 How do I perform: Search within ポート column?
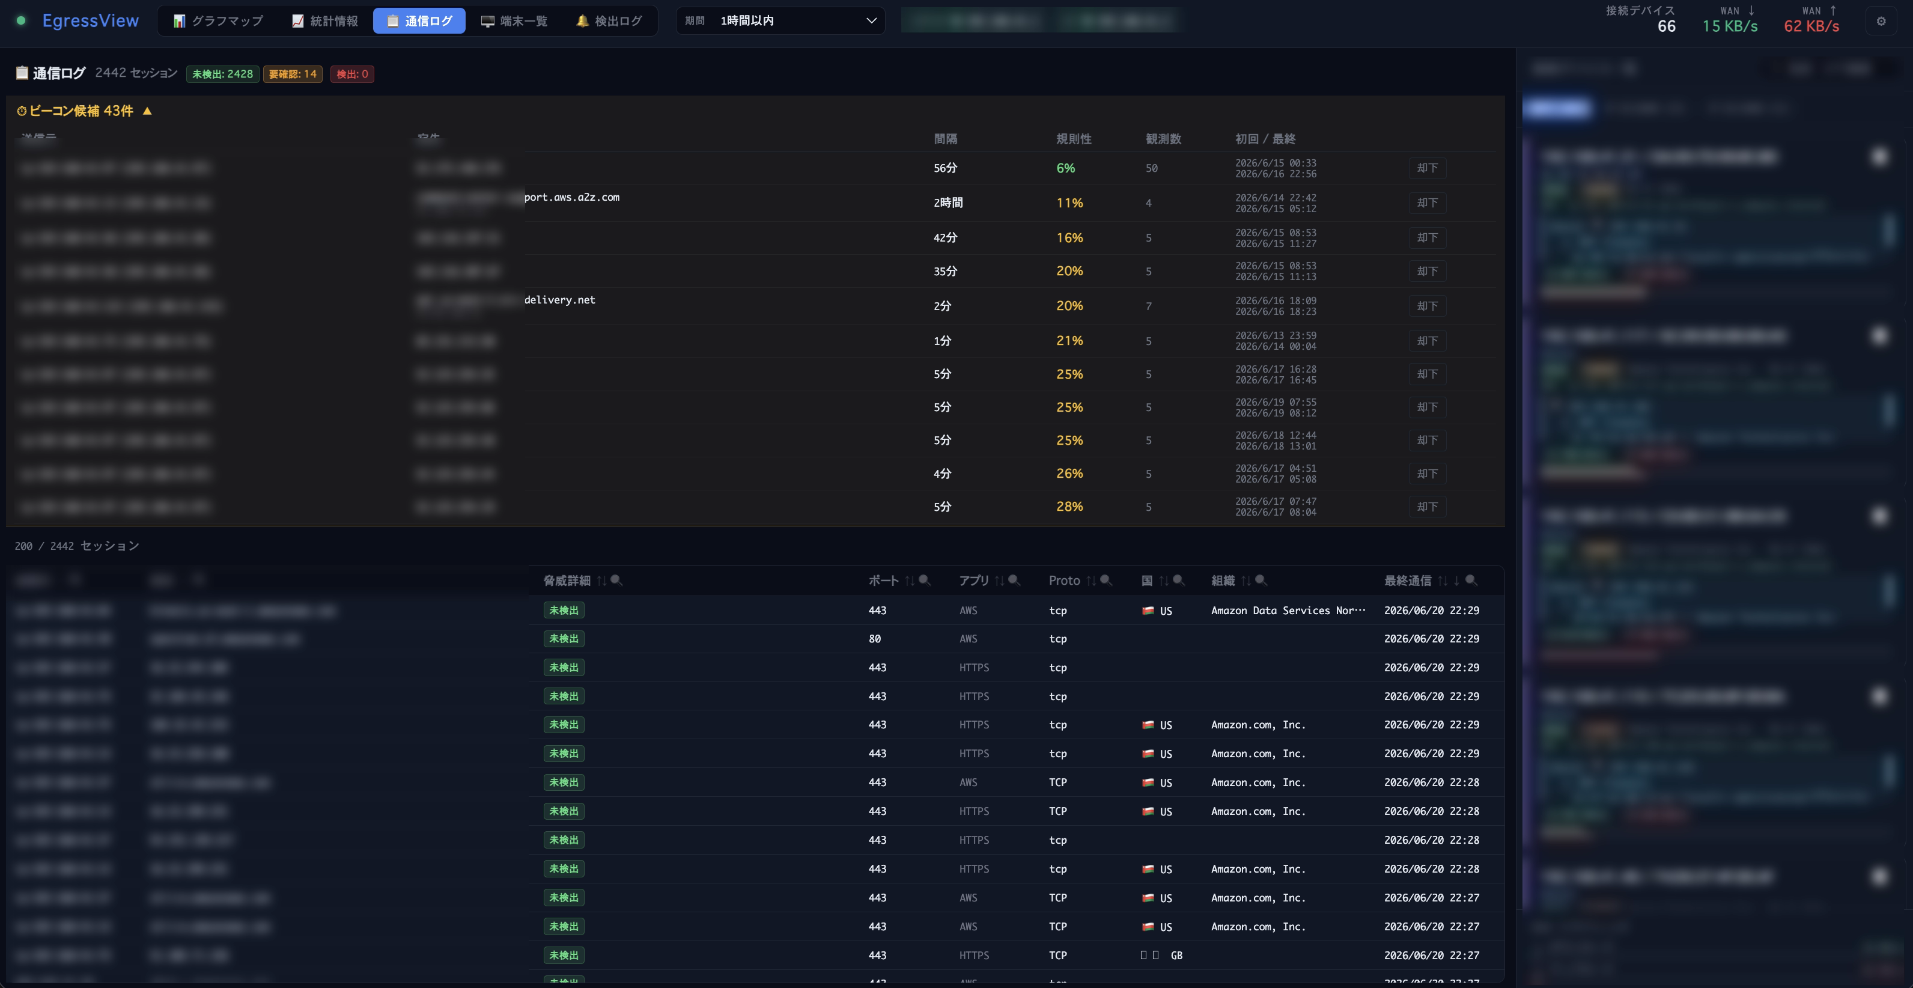[x=925, y=580]
